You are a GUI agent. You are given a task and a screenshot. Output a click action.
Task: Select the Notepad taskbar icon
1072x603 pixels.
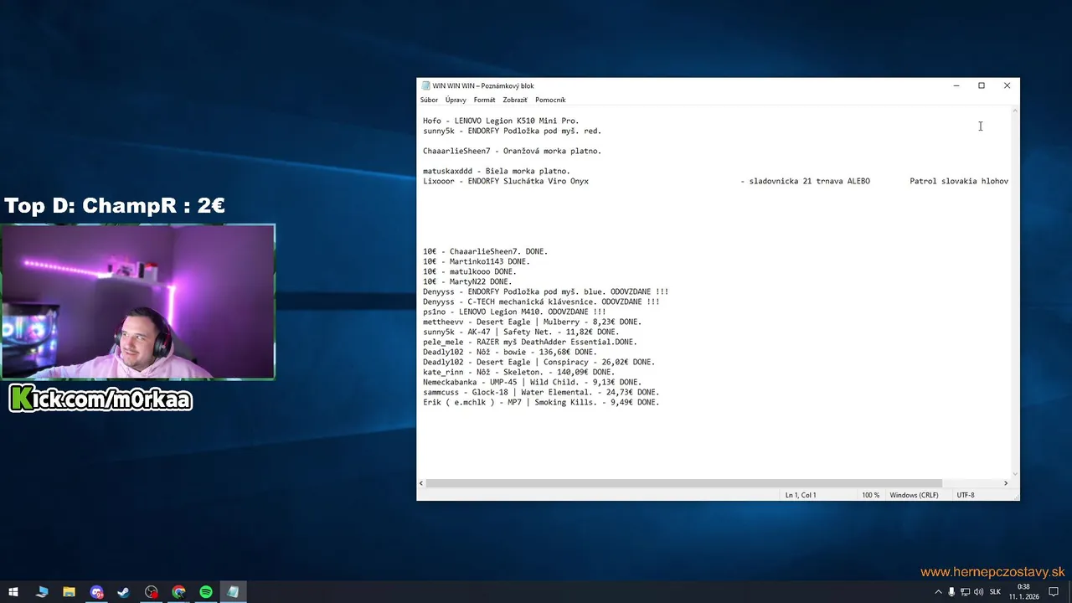tap(233, 592)
